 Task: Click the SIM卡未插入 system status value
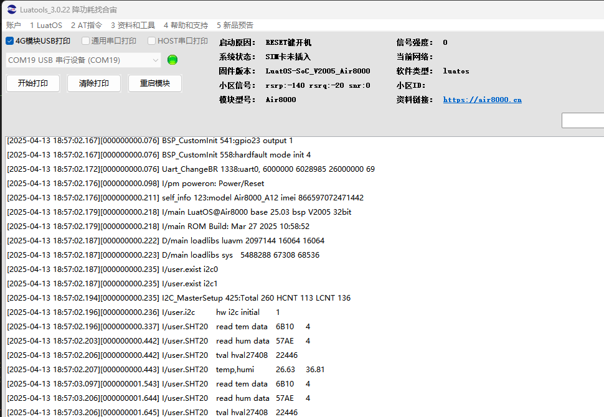point(288,57)
